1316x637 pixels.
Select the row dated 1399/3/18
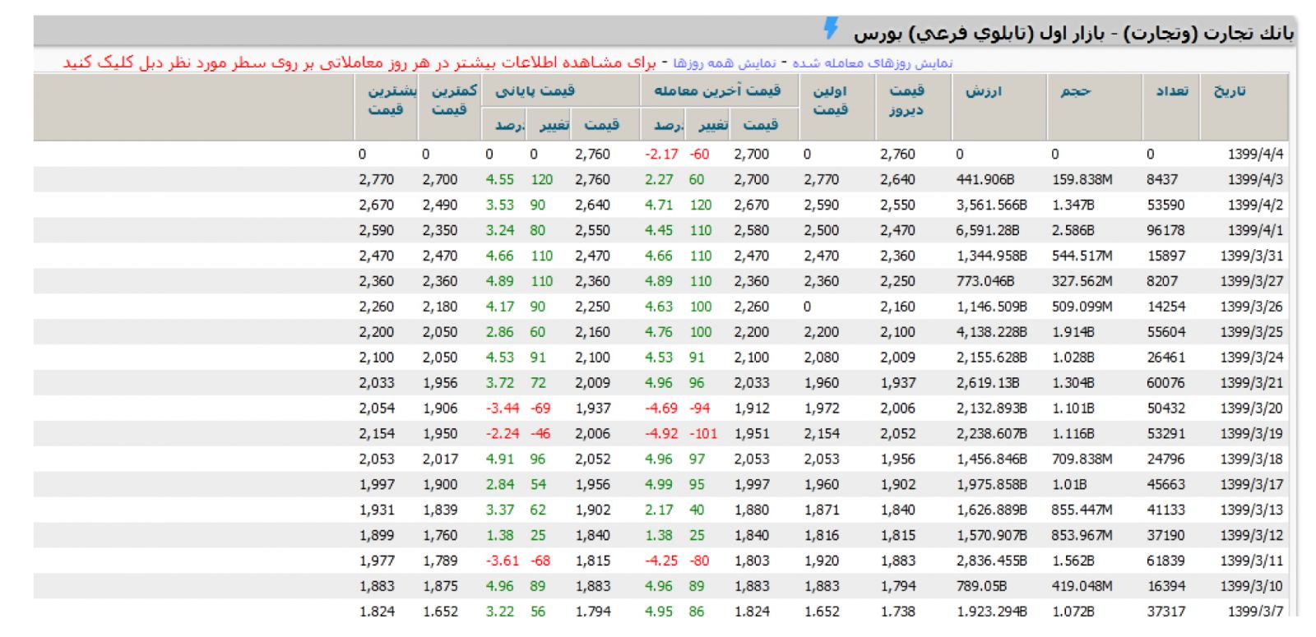point(660,459)
